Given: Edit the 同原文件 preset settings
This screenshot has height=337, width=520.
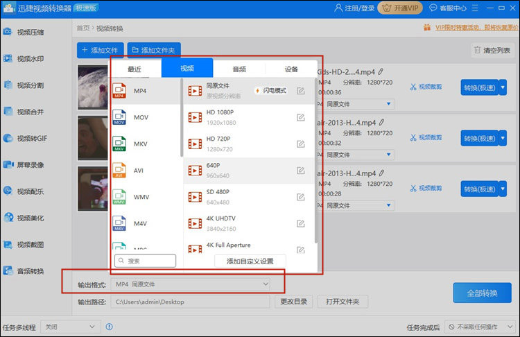Looking at the screenshot, I should pyautogui.click(x=301, y=91).
